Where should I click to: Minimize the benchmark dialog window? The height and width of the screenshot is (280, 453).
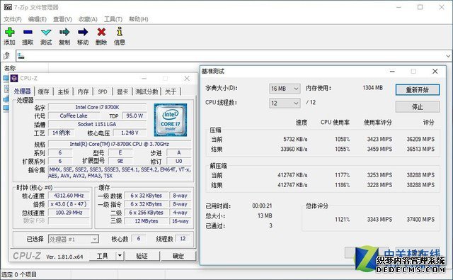pos(392,71)
